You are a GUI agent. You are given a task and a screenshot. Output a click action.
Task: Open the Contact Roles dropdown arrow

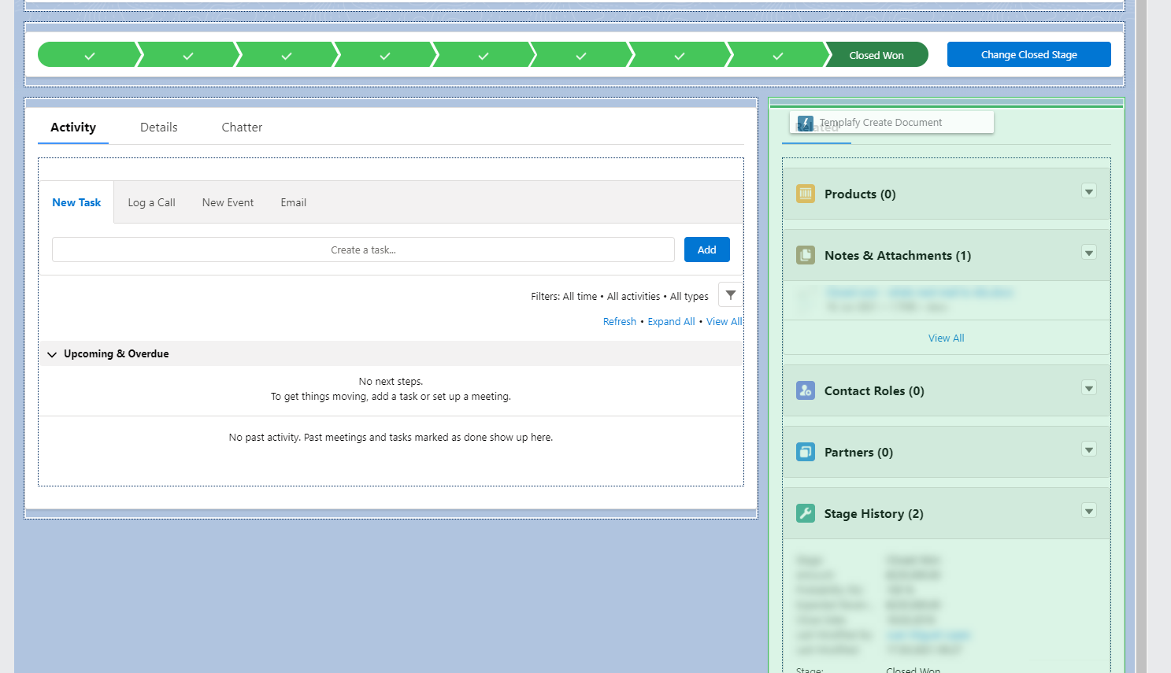tap(1089, 388)
